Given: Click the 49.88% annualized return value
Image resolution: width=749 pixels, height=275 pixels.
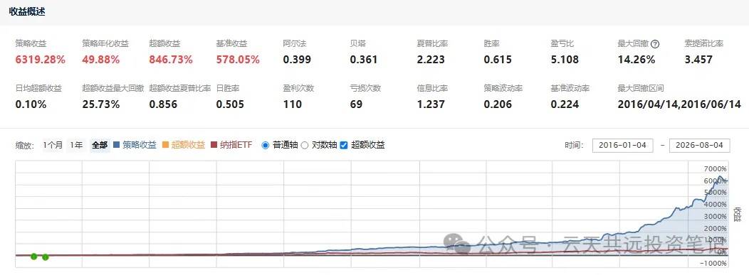Looking at the screenshot, I should 101,60.
